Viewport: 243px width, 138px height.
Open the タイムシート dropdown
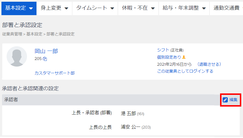point(95,8)
